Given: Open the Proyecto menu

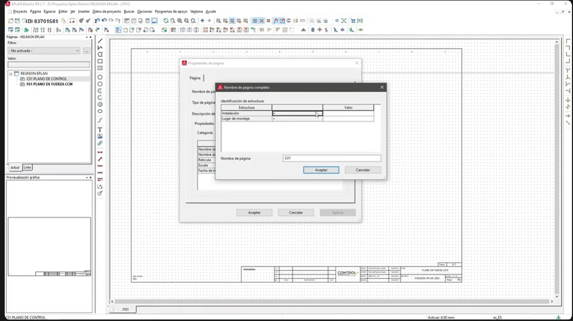Looking at the screenshot, I should pos(20,12).
